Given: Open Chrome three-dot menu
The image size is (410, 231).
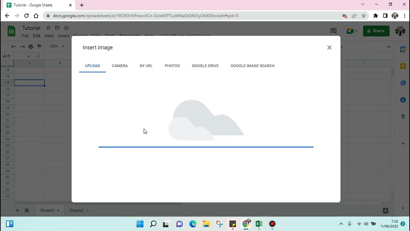Looking at the screenshot, I should 405,15.
